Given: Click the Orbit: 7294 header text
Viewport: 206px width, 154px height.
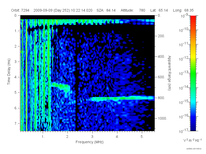Looking at the screenshot, I should 20,10.
